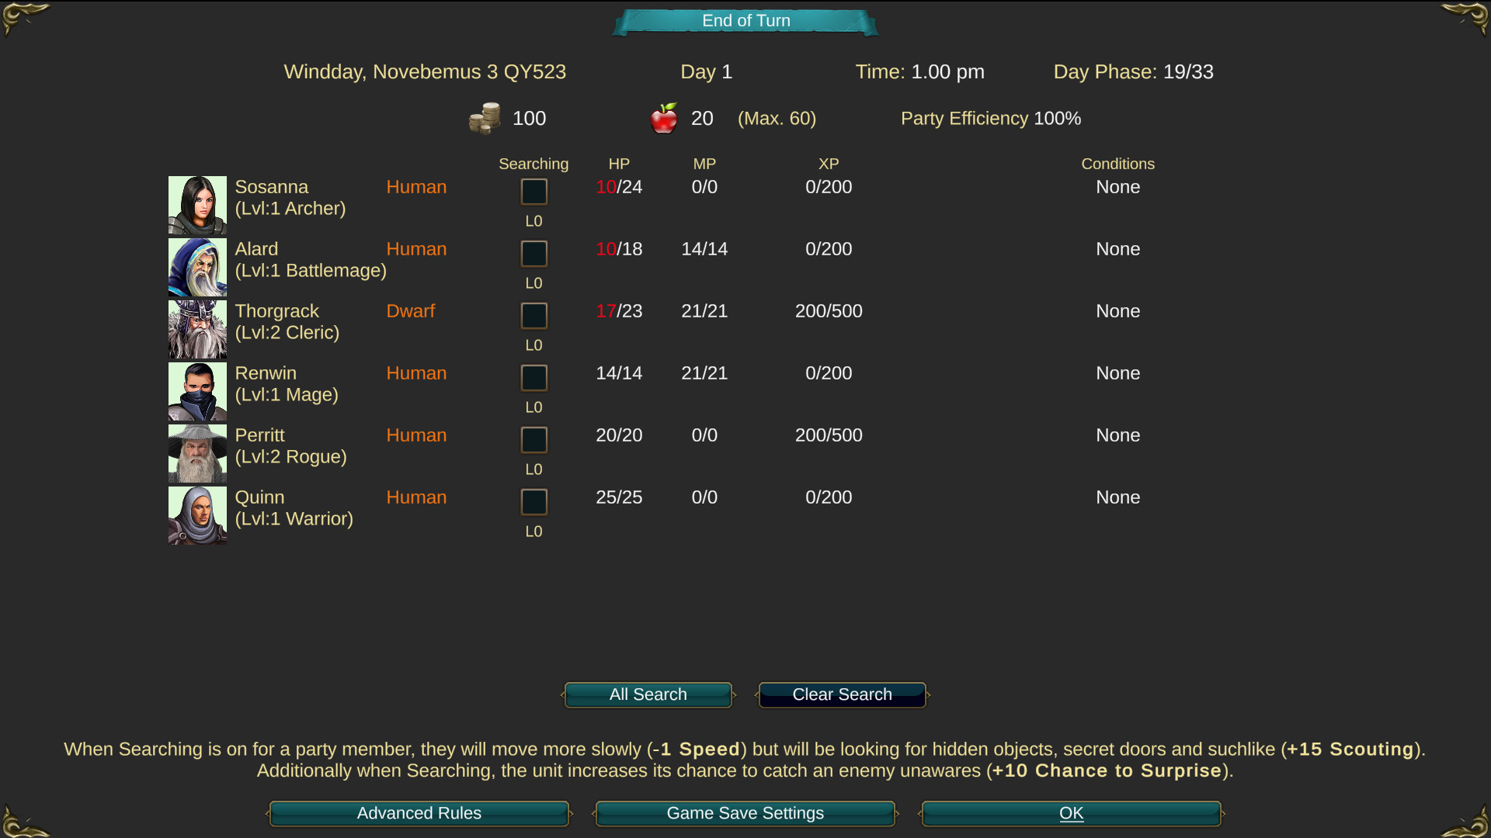
Task: Click OK to confirm end of turn
Action: (1070, 812)
